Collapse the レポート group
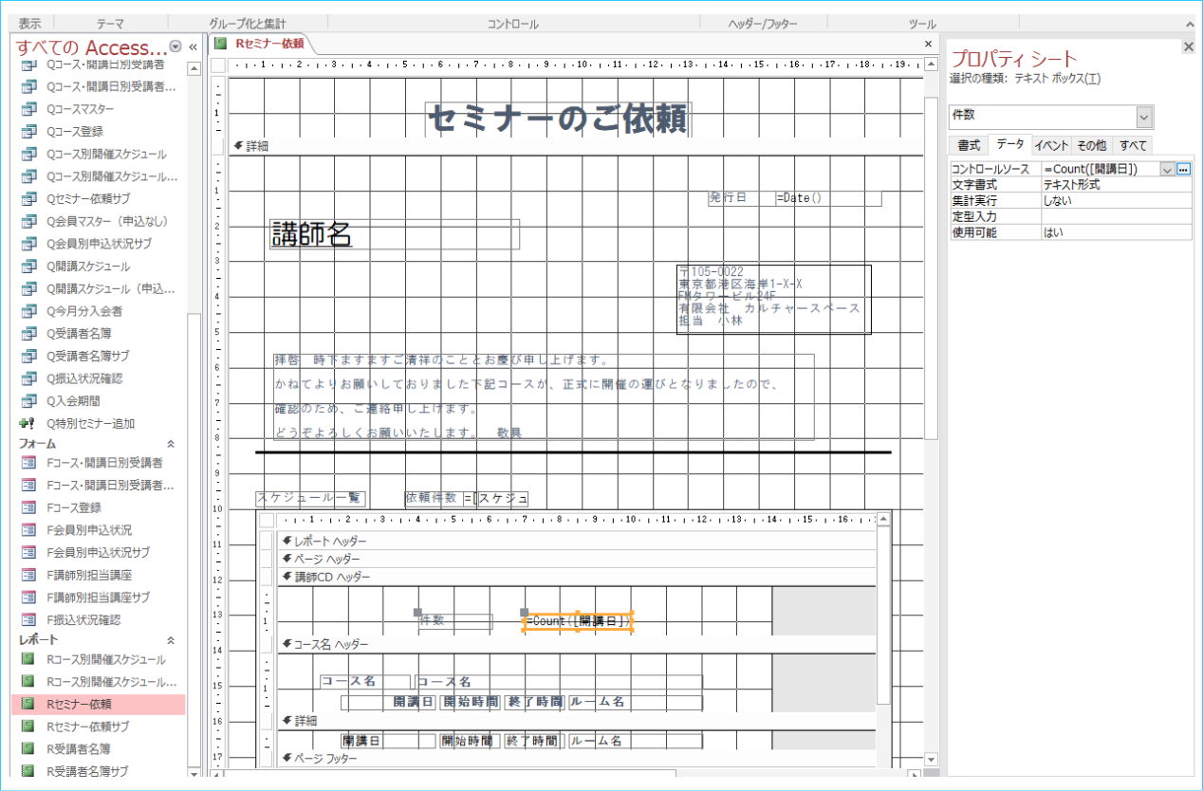The image size is (1203, 791). point(171,640)
